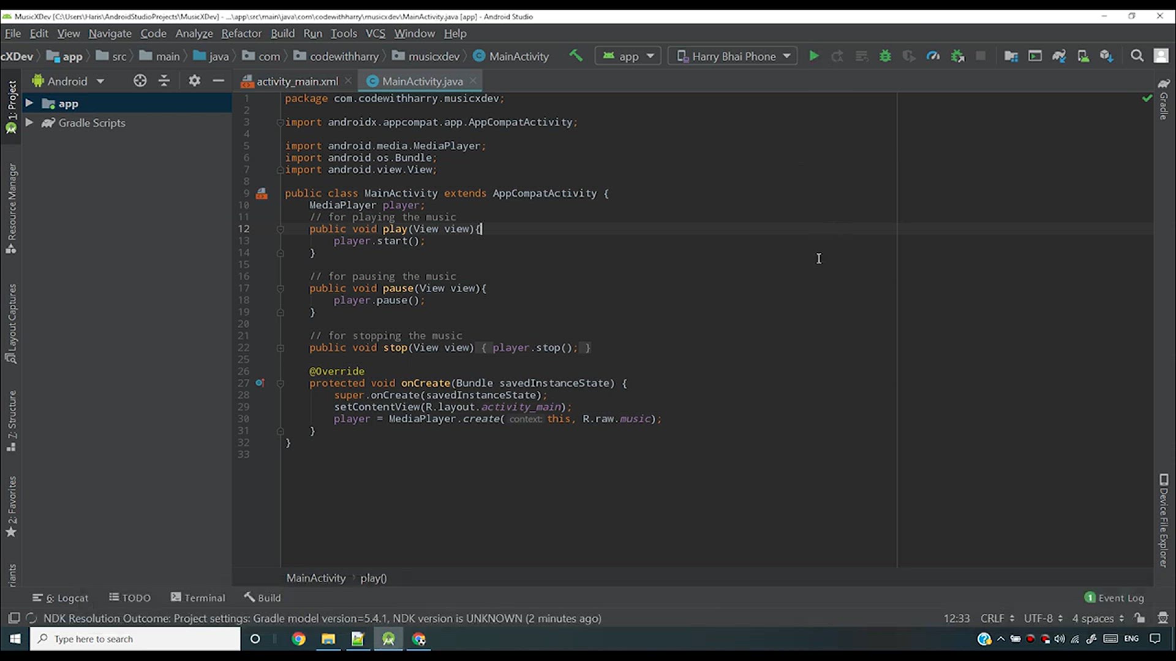This screenshot has width=1176, height=661.
Task: Switch to the activity_main.xml tab
Action: point(296,81)
